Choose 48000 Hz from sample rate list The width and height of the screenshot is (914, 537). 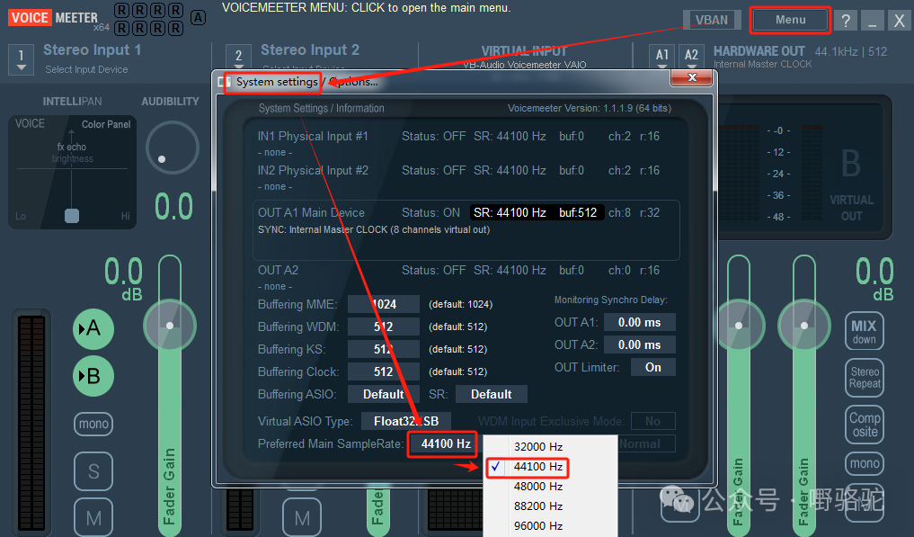click(538, 487)
